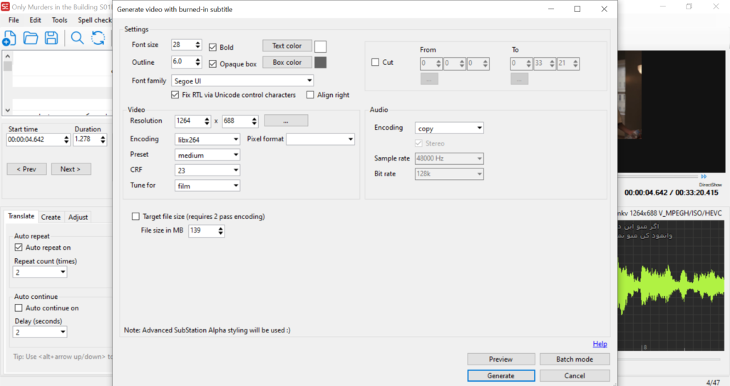Open the CRF value dropdown

click(x=207, y=171)
